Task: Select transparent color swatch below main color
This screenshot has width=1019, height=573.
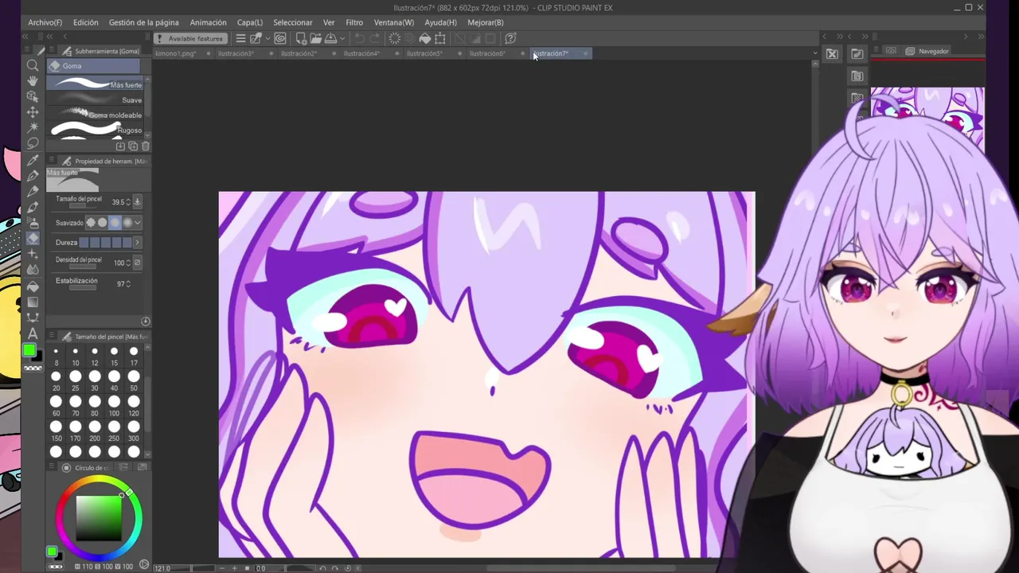Action: point(33,368)
